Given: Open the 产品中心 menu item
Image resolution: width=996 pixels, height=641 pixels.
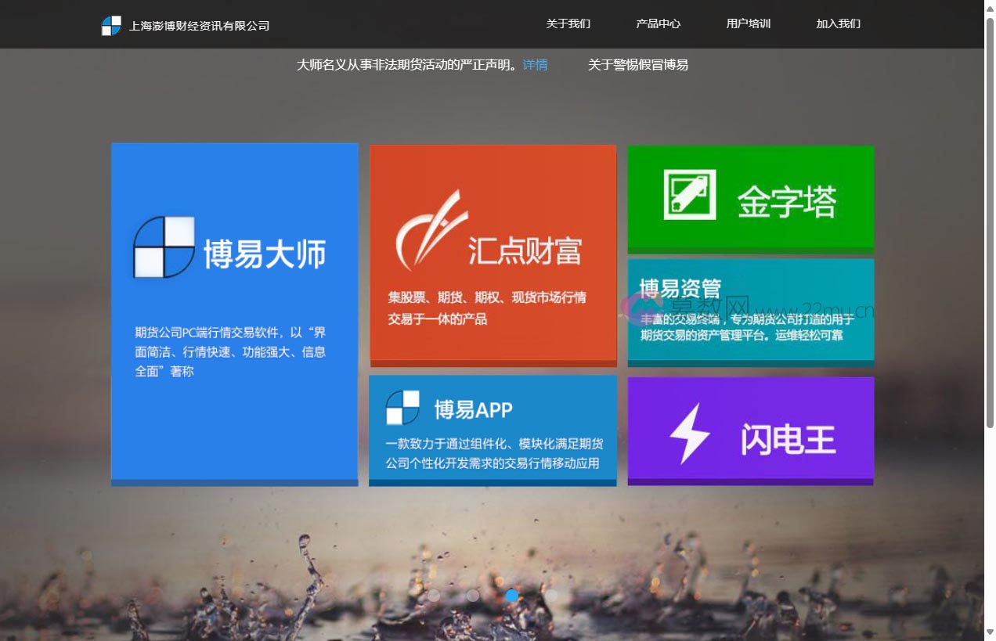Looking at the screenshot, I should (x=659, y=24).
